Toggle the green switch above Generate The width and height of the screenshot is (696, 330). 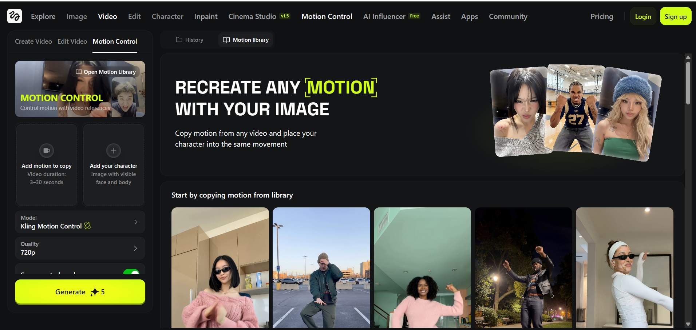pyautogui.click(x=131, y=272)
